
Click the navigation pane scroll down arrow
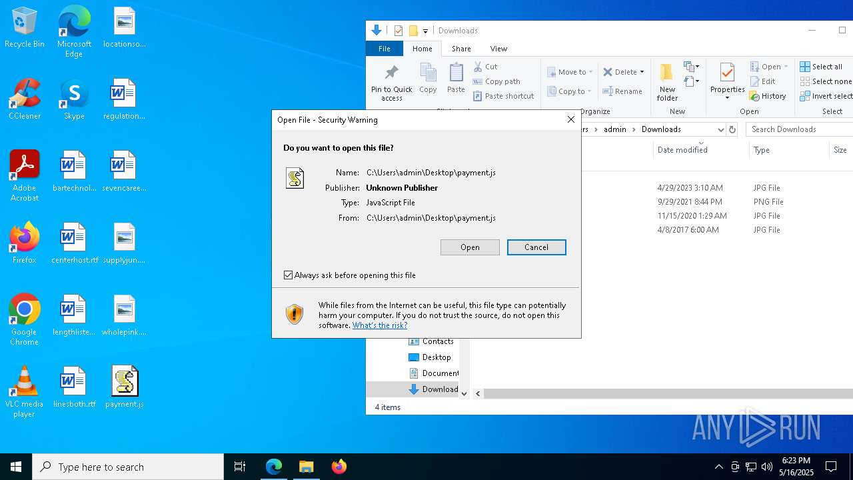(464, 394)
